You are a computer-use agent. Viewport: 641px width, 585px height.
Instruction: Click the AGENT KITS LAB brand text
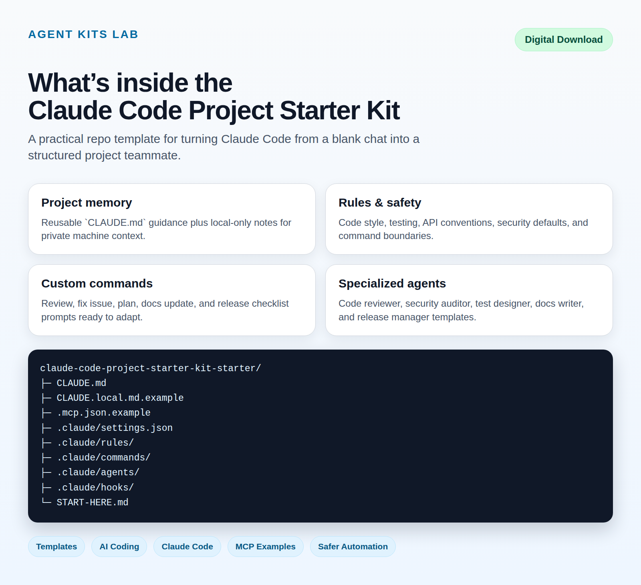tap(83, 34)
